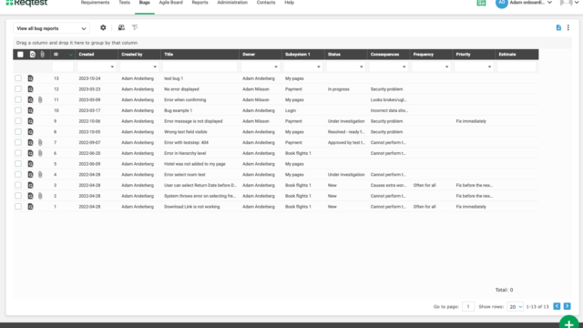Open preview icon for bug 5
This screenshot has height=328, width=583.
tap(30, 164)
